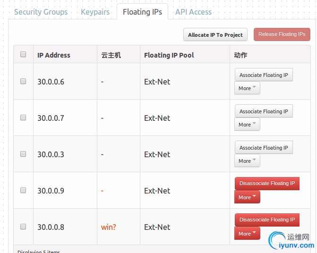This screenshot has height=253, width=317.
Task: Click the win? instance link
Action: [108, 227]
